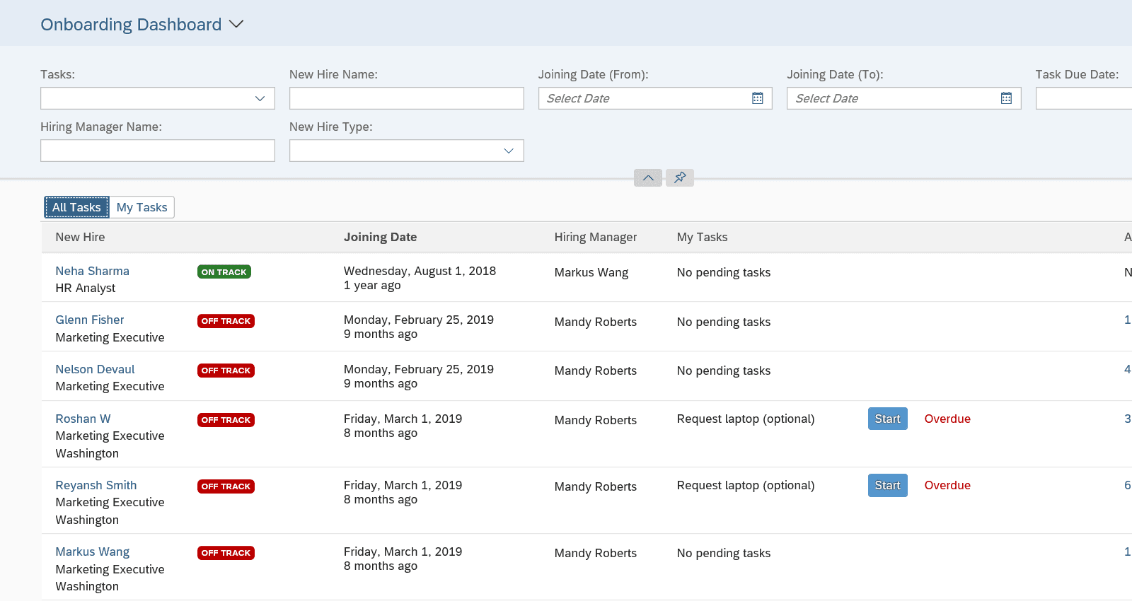
Task: Click Overdue status in Reyansh Smith row
Action: [947, 485]
